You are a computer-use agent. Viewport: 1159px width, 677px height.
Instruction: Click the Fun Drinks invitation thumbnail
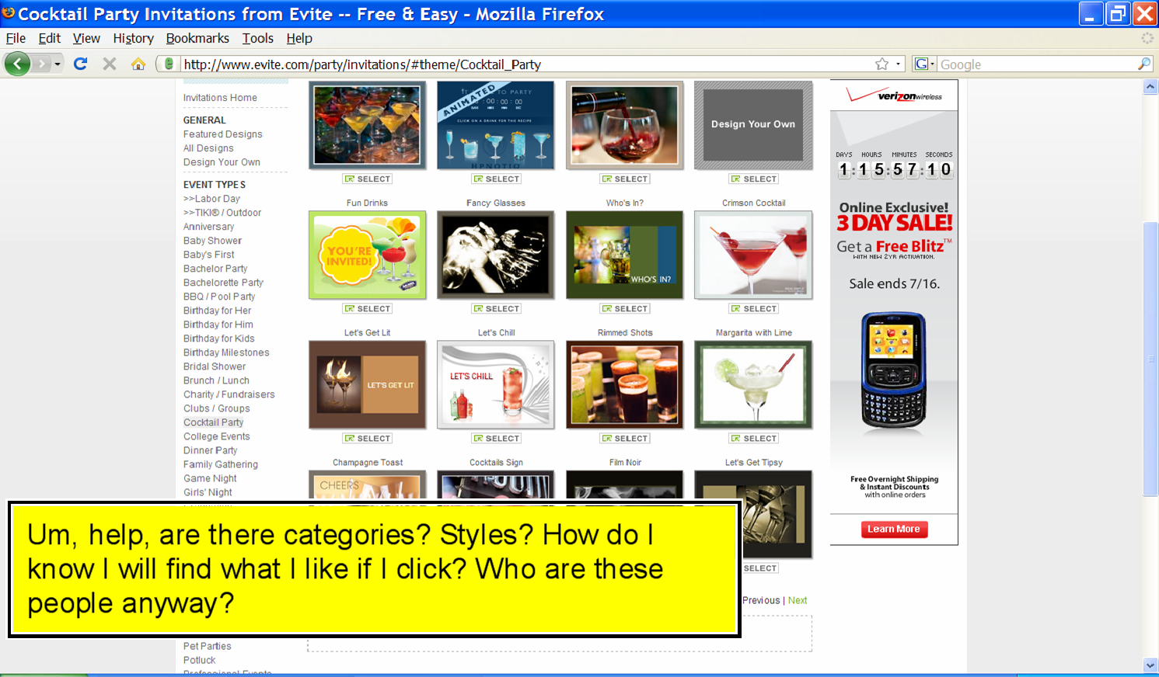[367, 255]
